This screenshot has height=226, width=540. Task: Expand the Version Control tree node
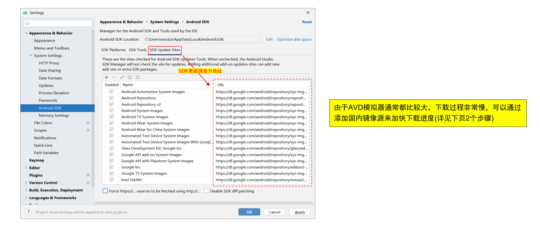click(x=26, y=183)
